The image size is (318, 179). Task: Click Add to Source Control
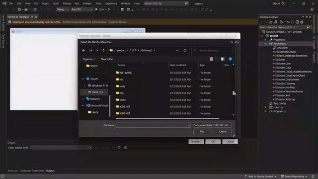tap(260, 177)
